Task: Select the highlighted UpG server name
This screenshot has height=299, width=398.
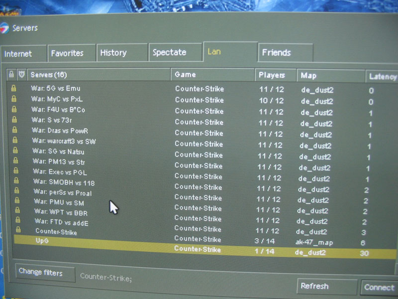Action: pyautogui.click(x=42, y=241)
